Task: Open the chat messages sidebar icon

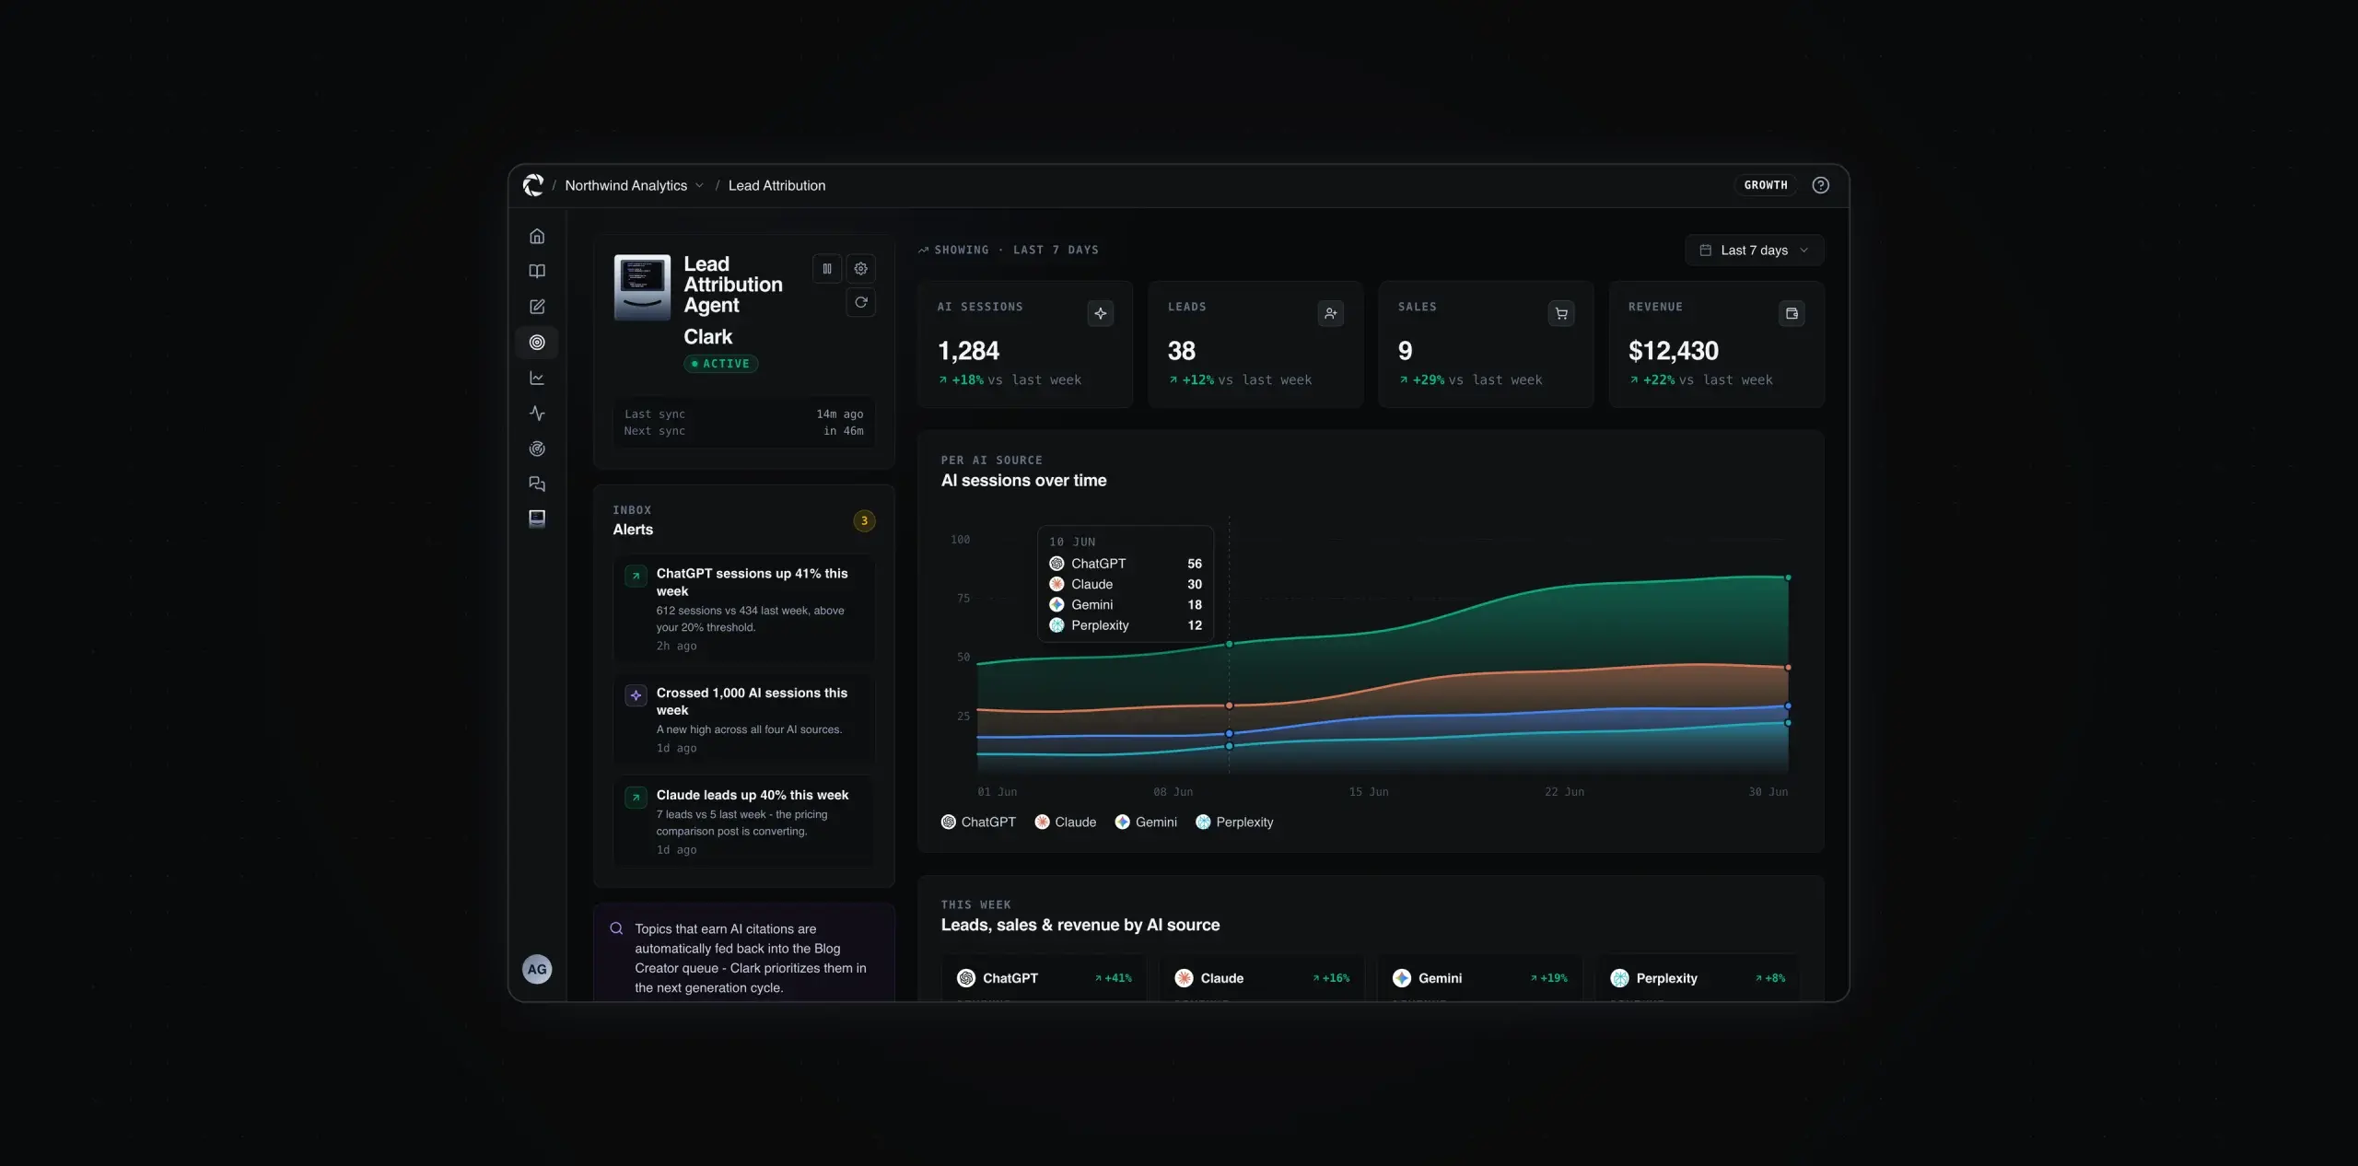Action: coord(537,484)
